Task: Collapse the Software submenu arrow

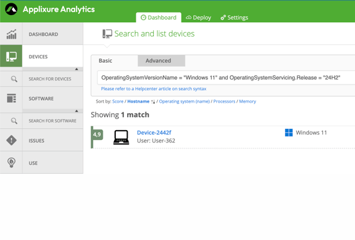Action: click(77, 111)
